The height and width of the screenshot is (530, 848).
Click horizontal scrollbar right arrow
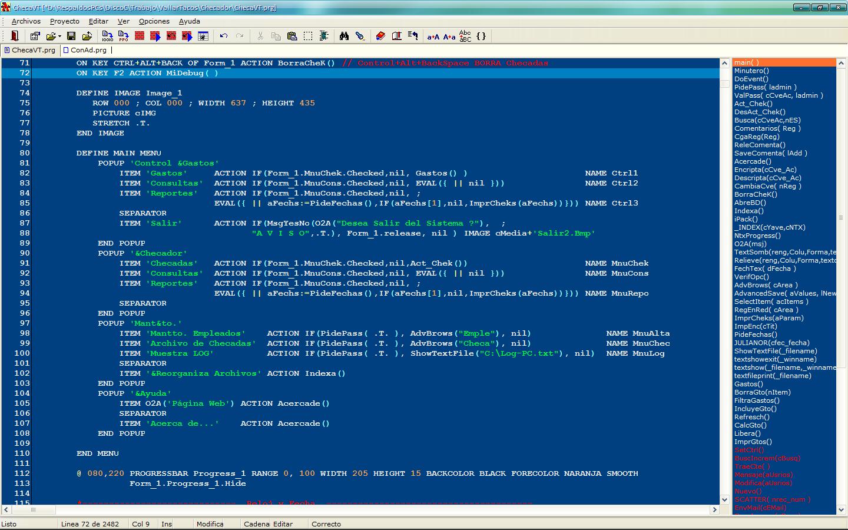[715, 509]
